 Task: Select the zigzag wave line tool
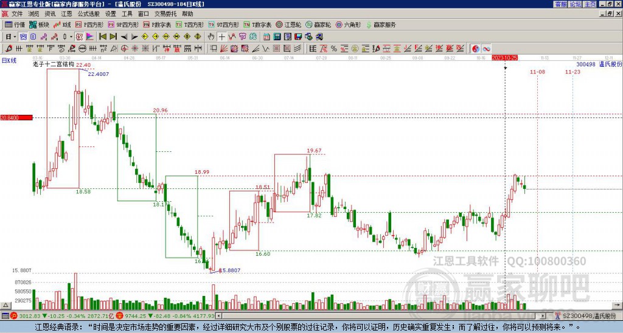point(265,49)
